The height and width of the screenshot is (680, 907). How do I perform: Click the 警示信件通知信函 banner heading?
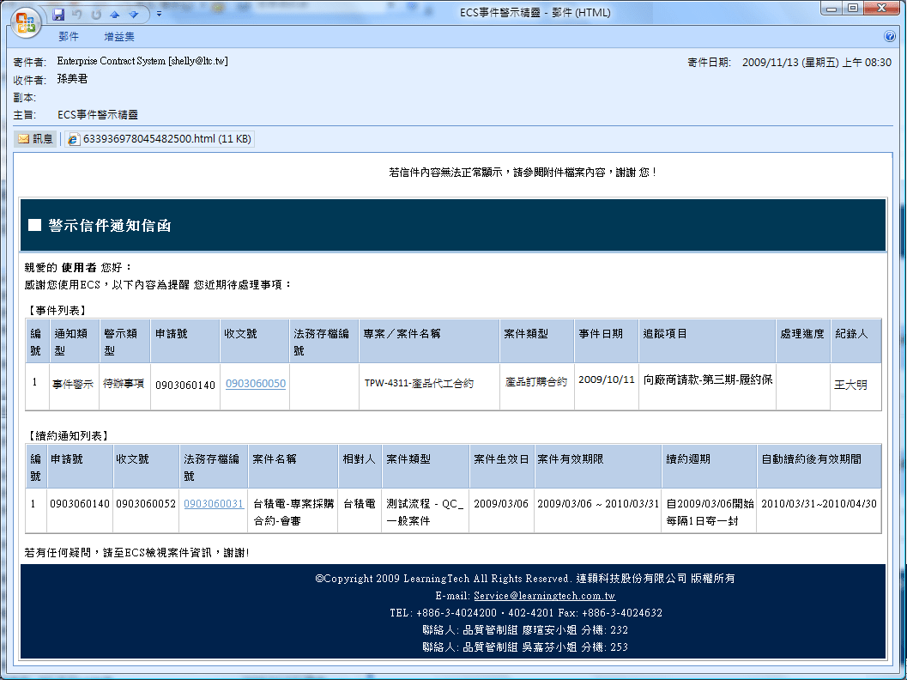pos(110,226)
